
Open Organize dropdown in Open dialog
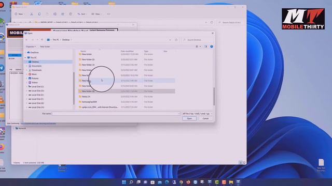[x=31, y=47]
